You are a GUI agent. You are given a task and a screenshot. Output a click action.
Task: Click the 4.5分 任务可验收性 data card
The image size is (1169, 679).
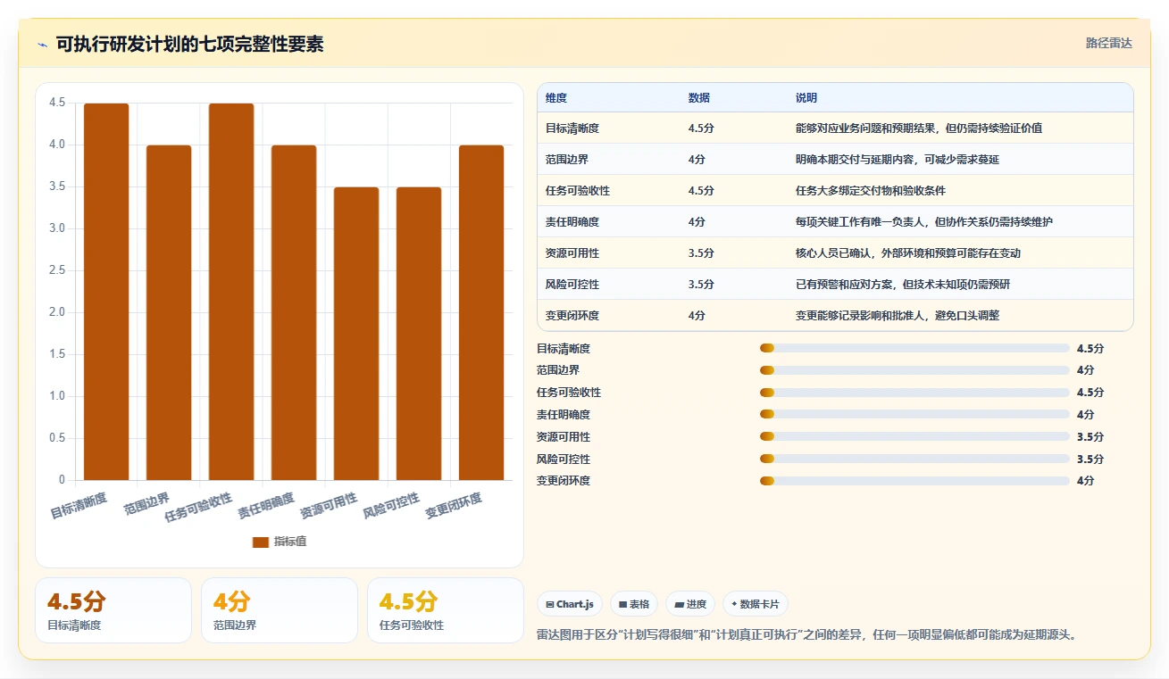[446, 610]
